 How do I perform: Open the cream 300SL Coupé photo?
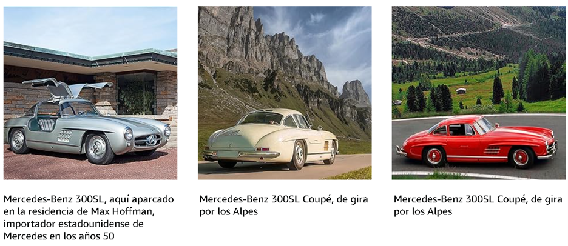coord(285,93)
